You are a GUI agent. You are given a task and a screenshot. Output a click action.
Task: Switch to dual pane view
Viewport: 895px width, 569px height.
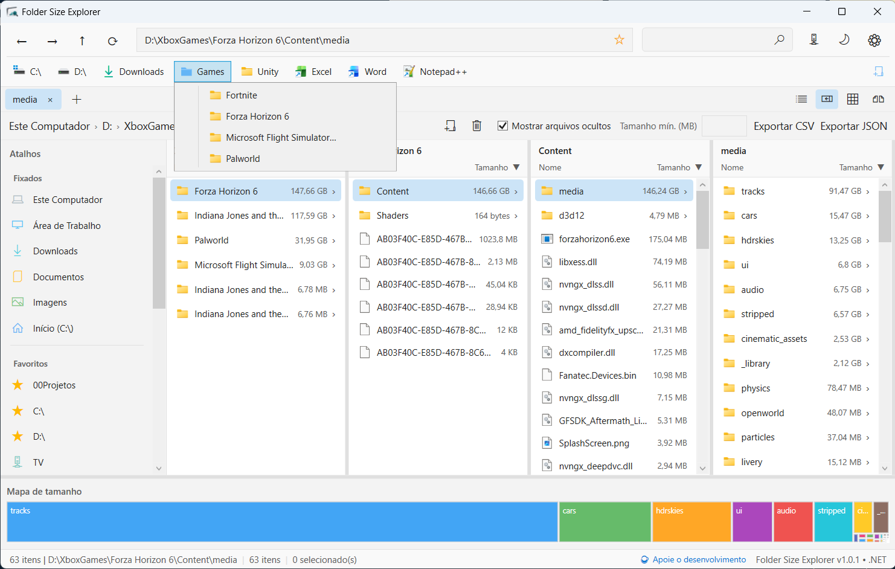(878, 99)
